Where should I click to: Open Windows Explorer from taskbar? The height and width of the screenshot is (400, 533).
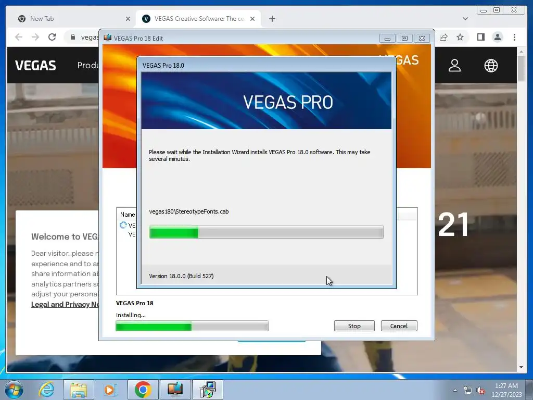pos(79,390)
